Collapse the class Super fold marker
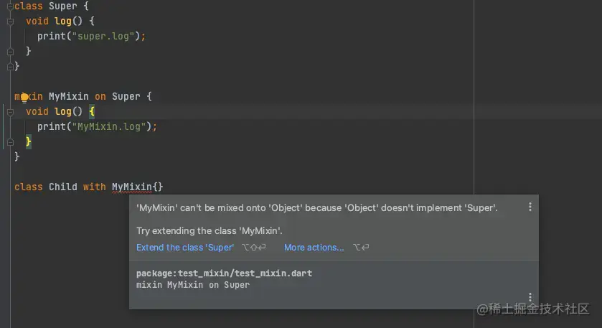602x328 pixels. tap(10, 6)
